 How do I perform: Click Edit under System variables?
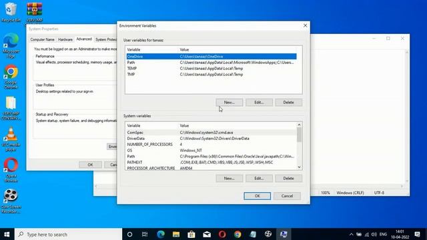click(x=259, y=178)
